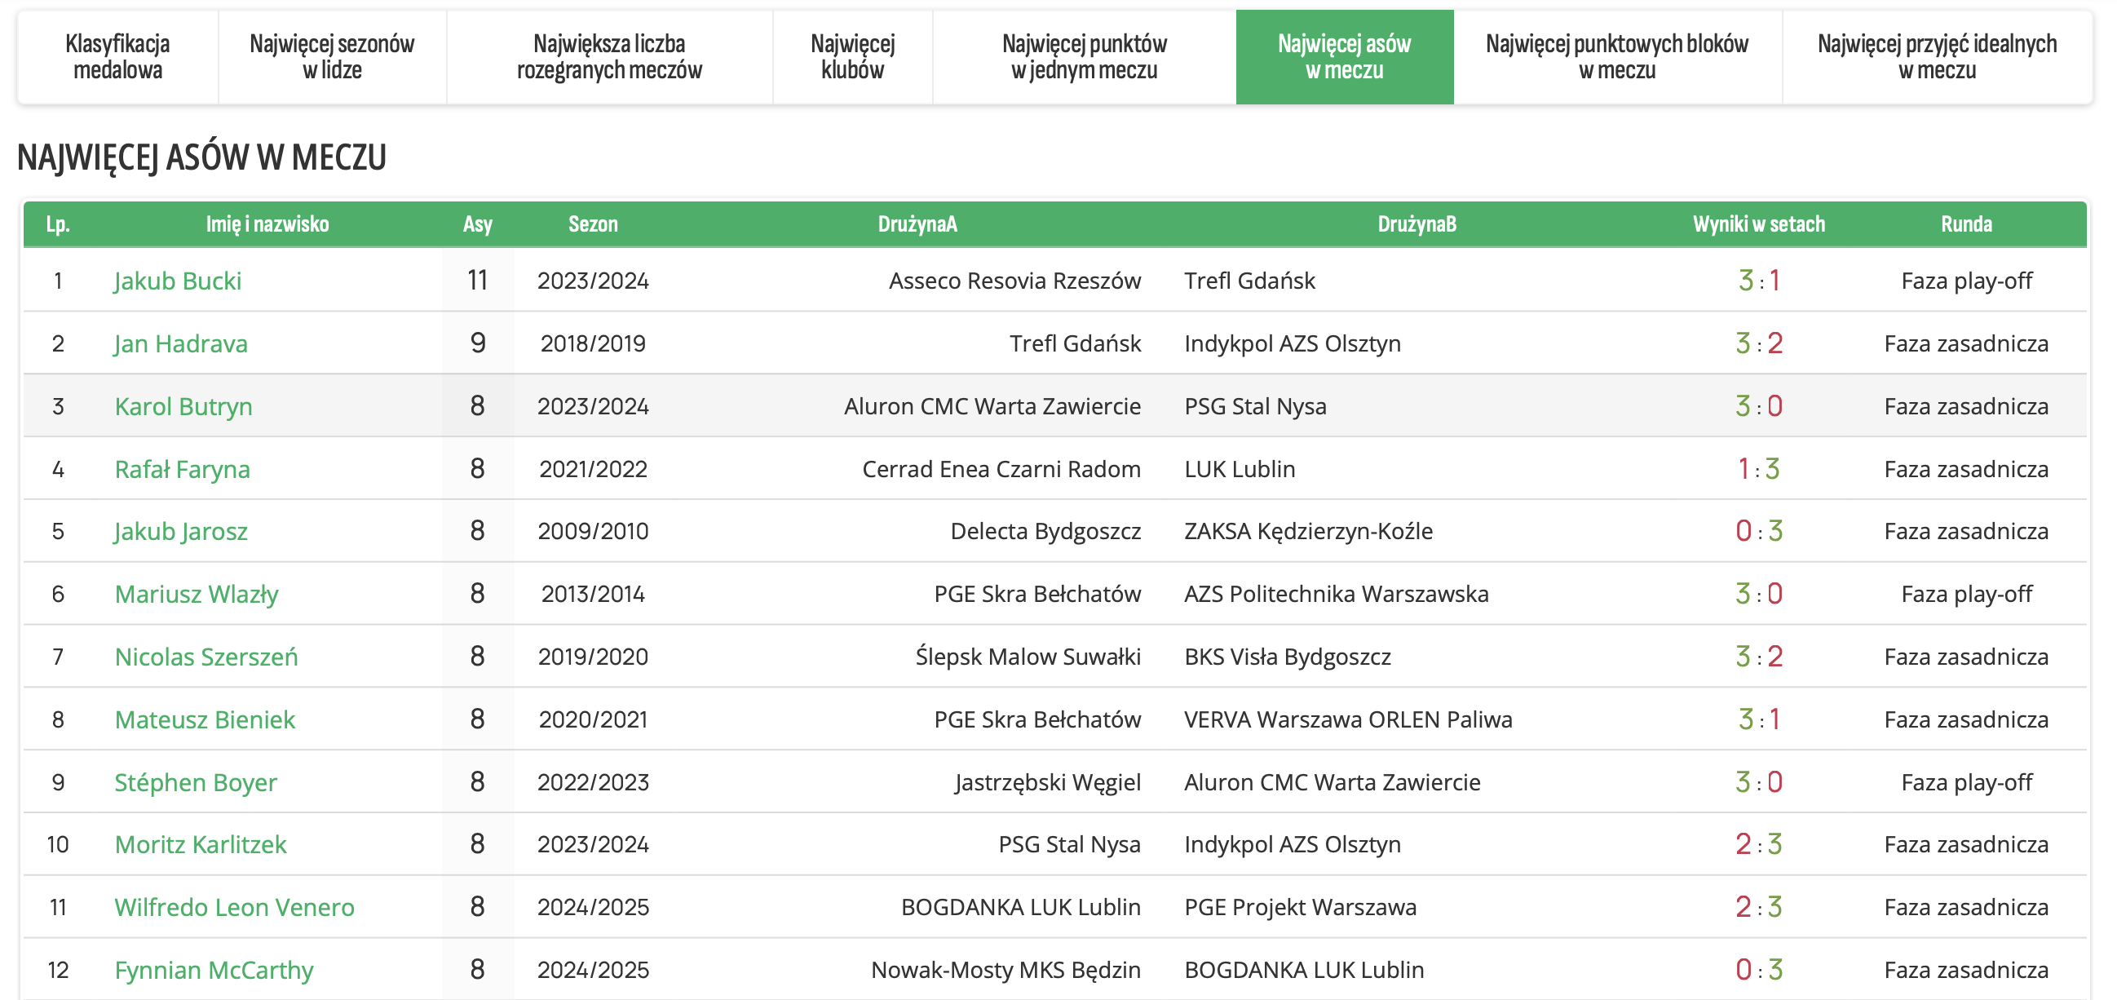Follow the Rafał Faryna link

click(x=183, y=469)
